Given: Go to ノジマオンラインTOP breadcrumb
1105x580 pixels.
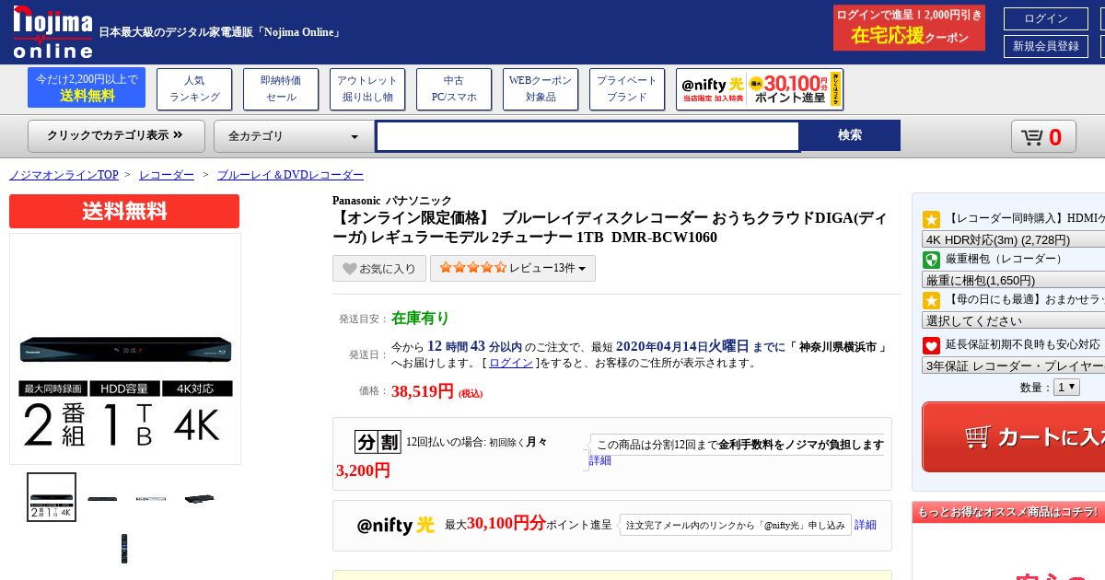Looking at the screenshot, I should point(64,175).
